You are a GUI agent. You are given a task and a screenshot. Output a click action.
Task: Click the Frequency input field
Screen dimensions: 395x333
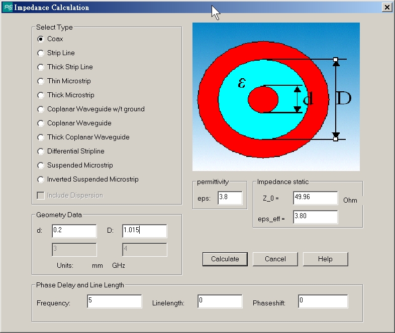click(114, 301)
